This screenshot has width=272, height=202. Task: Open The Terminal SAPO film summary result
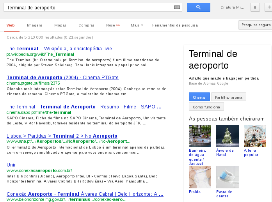(x=84, y=106)
